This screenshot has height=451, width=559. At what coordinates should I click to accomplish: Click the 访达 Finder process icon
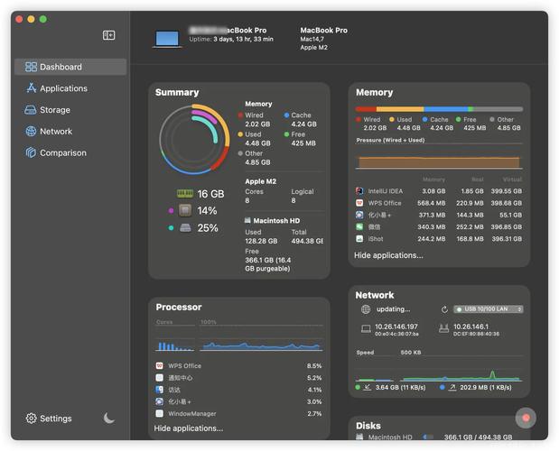(x=159, y=390)
